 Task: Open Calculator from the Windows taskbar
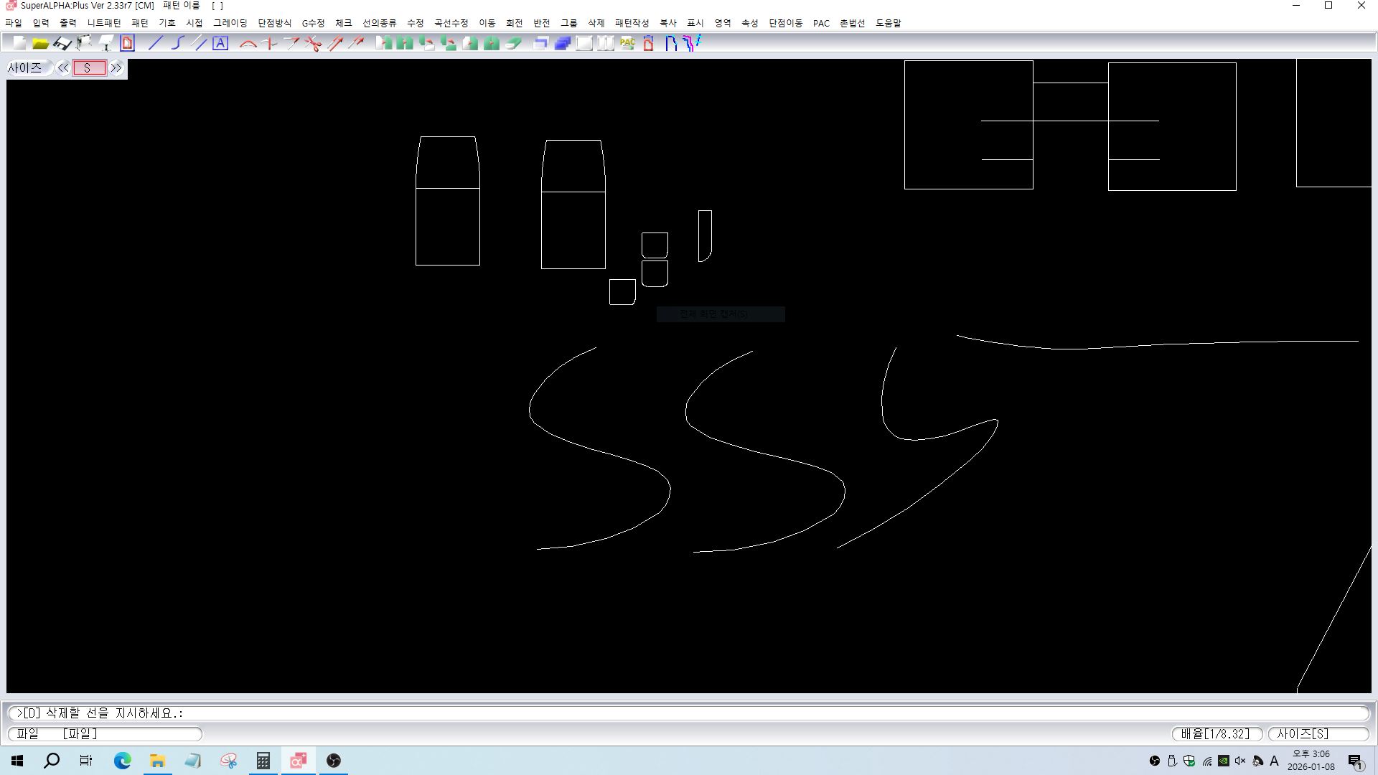pos(263,761)
